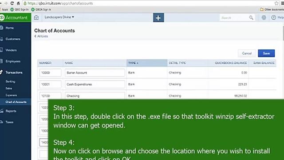Click the NAME column header
284x160 pixels.
(69, 63)
